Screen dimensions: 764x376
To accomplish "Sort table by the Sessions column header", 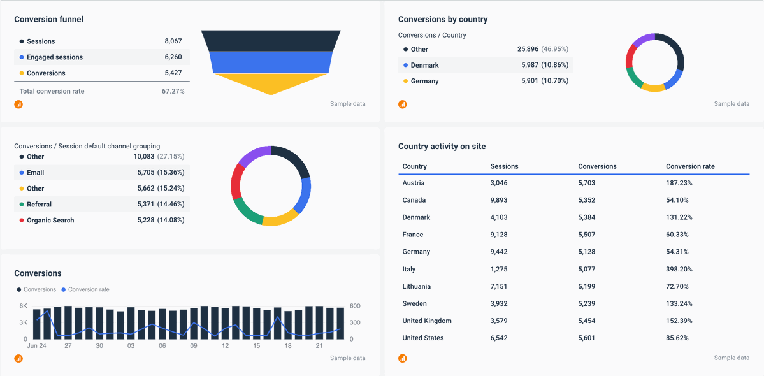I will 504,166.
